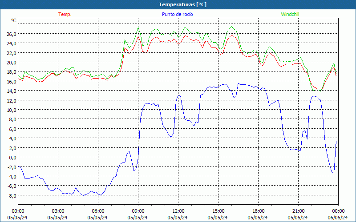Click the '24,0' y-axis value
356x222 pixels.
coord(12,43)
